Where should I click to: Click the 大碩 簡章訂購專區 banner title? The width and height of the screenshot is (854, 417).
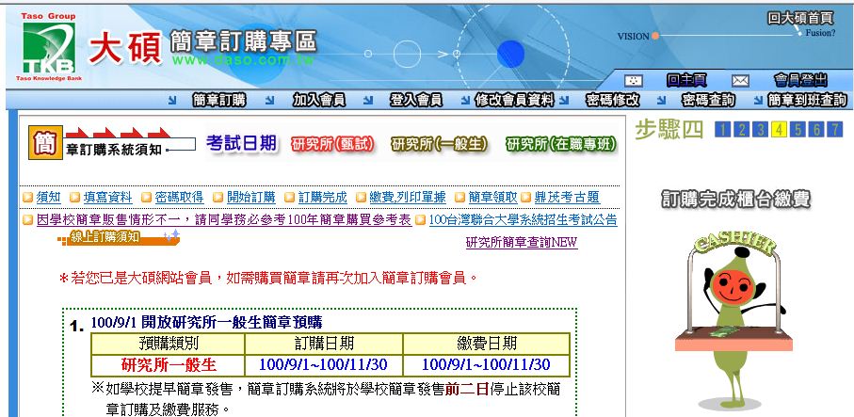coord(202,46)
